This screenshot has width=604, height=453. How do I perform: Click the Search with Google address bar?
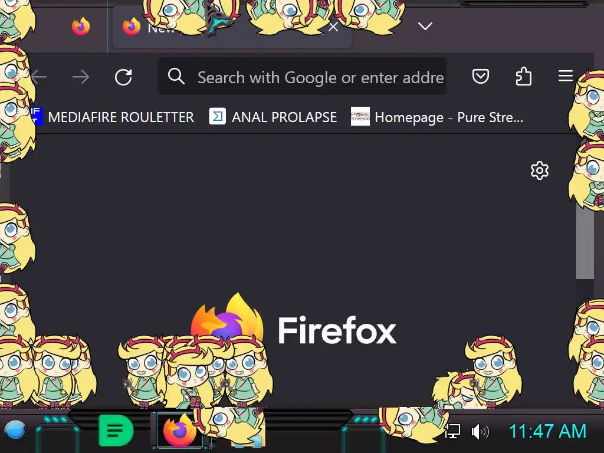click(301, 76)
